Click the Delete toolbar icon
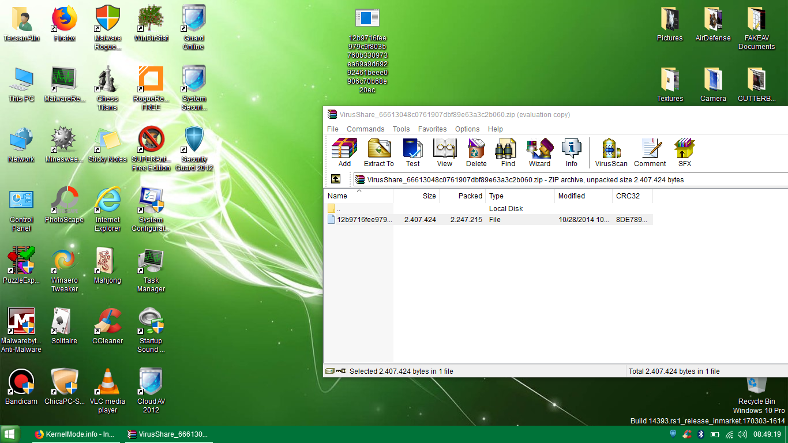The image size is (788, 443). pyautogui.click(x=476, y=152)
